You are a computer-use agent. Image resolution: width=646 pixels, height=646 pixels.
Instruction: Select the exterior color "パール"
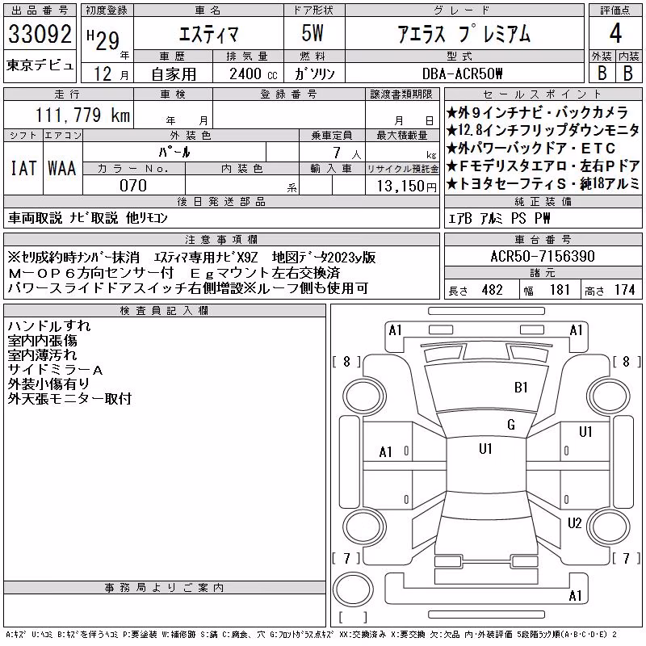pyautogui.click(x=174, y=152)
